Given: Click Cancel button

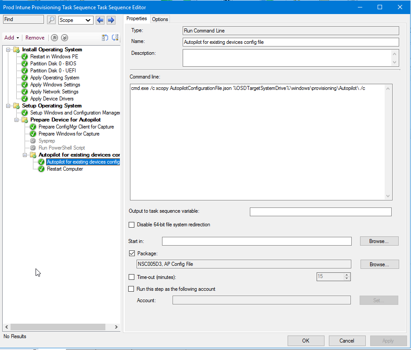Looking at the screenshot, I should coord(347,341).
